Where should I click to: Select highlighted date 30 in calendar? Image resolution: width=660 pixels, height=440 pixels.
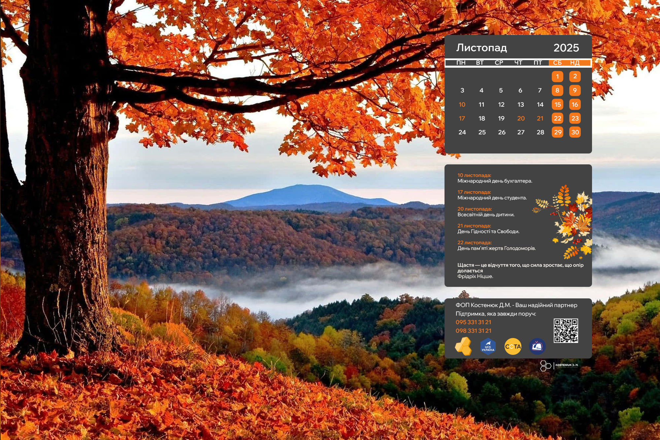tap(575, 132)
